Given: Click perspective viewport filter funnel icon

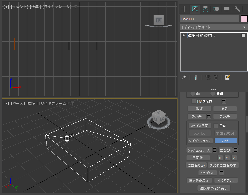Looking at the screenshot, I should tap(72, 103).
